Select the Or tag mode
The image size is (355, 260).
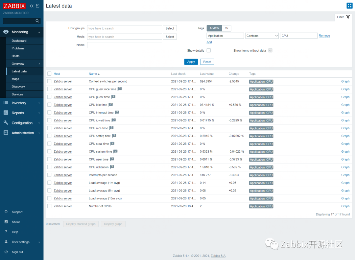(226, 28)
